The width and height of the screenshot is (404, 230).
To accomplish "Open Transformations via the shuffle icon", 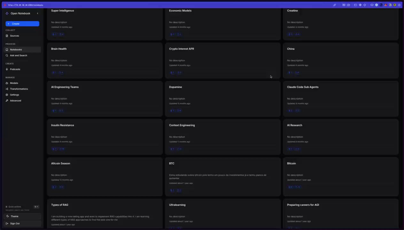I will [7, 89].
